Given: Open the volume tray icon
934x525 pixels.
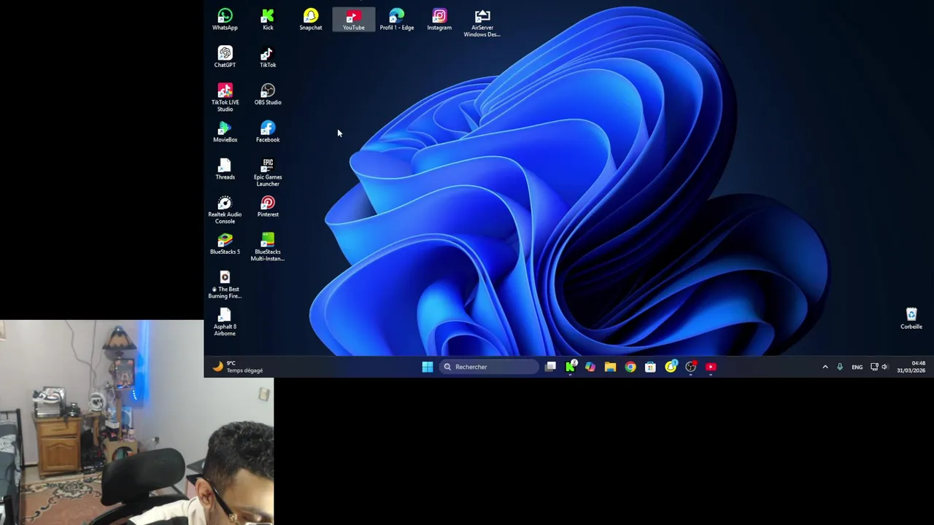Looking at the screenshot, I should pyautogui.click(x=884, y=367).
